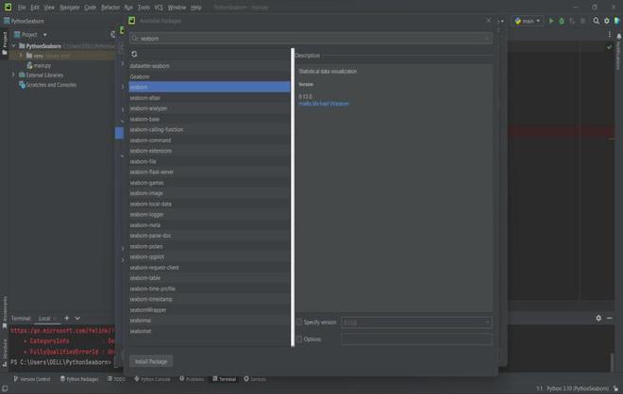
Task: Open the terminal sessions dropdown chevron
Action: tap(77, 318)
